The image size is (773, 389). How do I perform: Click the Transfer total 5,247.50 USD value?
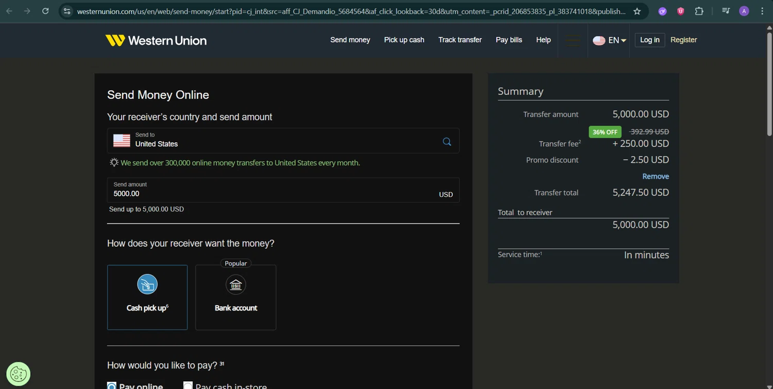click(x=641, y=192)
